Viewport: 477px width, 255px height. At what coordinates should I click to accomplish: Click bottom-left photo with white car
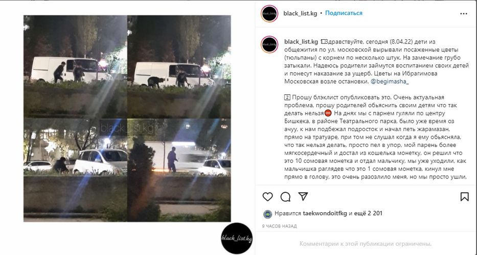[75, 170]
